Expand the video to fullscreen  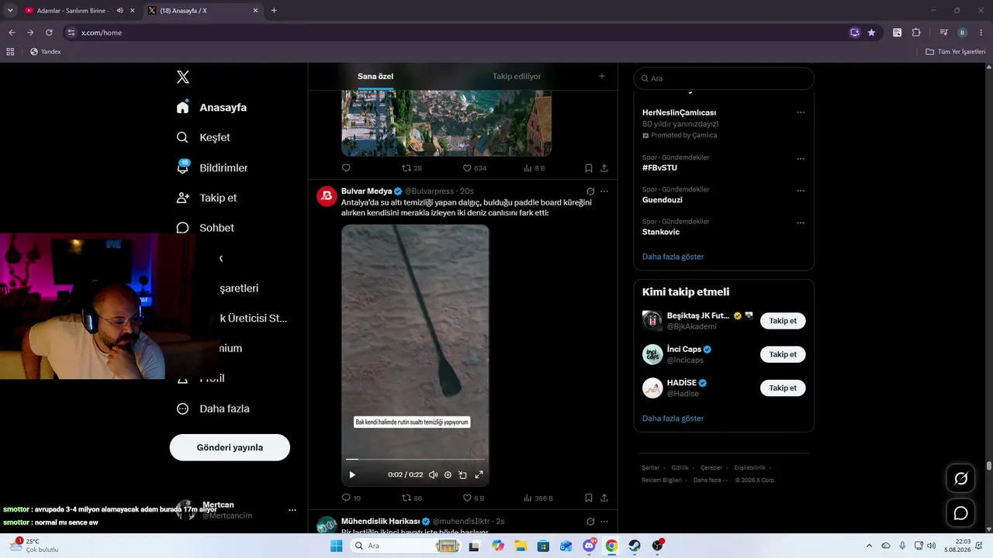[479, 475]
